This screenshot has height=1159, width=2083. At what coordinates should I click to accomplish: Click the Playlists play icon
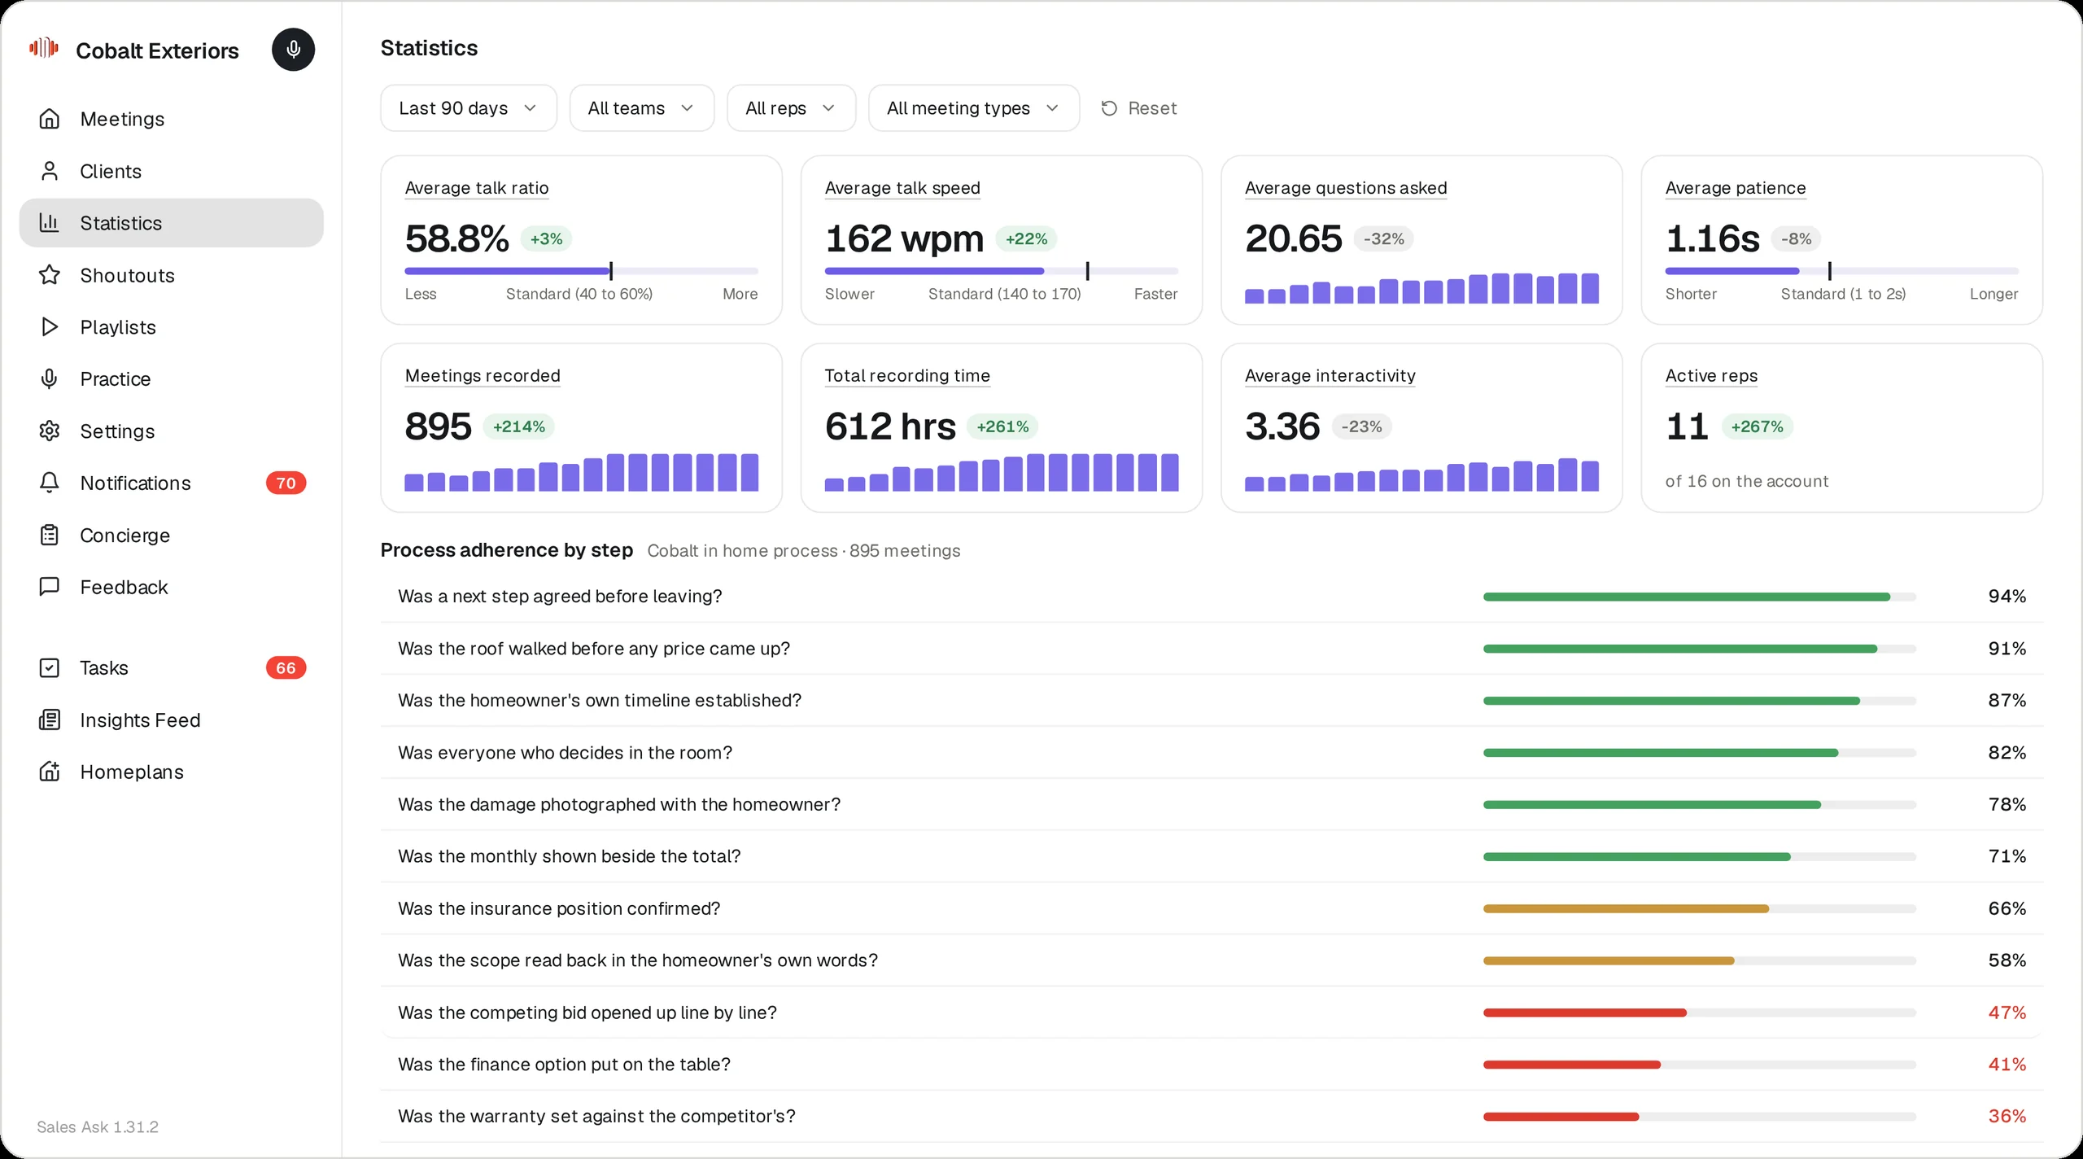[x=50, y=327]
